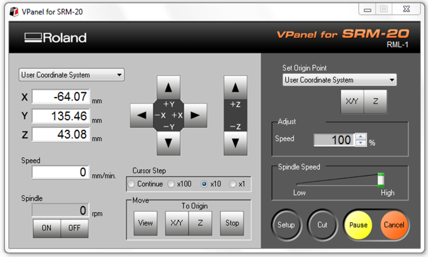Set X/Y origin under Set Origin Point
Viewport: 428px width, 257px height.
pyautogui.click(x=352, y=102)
